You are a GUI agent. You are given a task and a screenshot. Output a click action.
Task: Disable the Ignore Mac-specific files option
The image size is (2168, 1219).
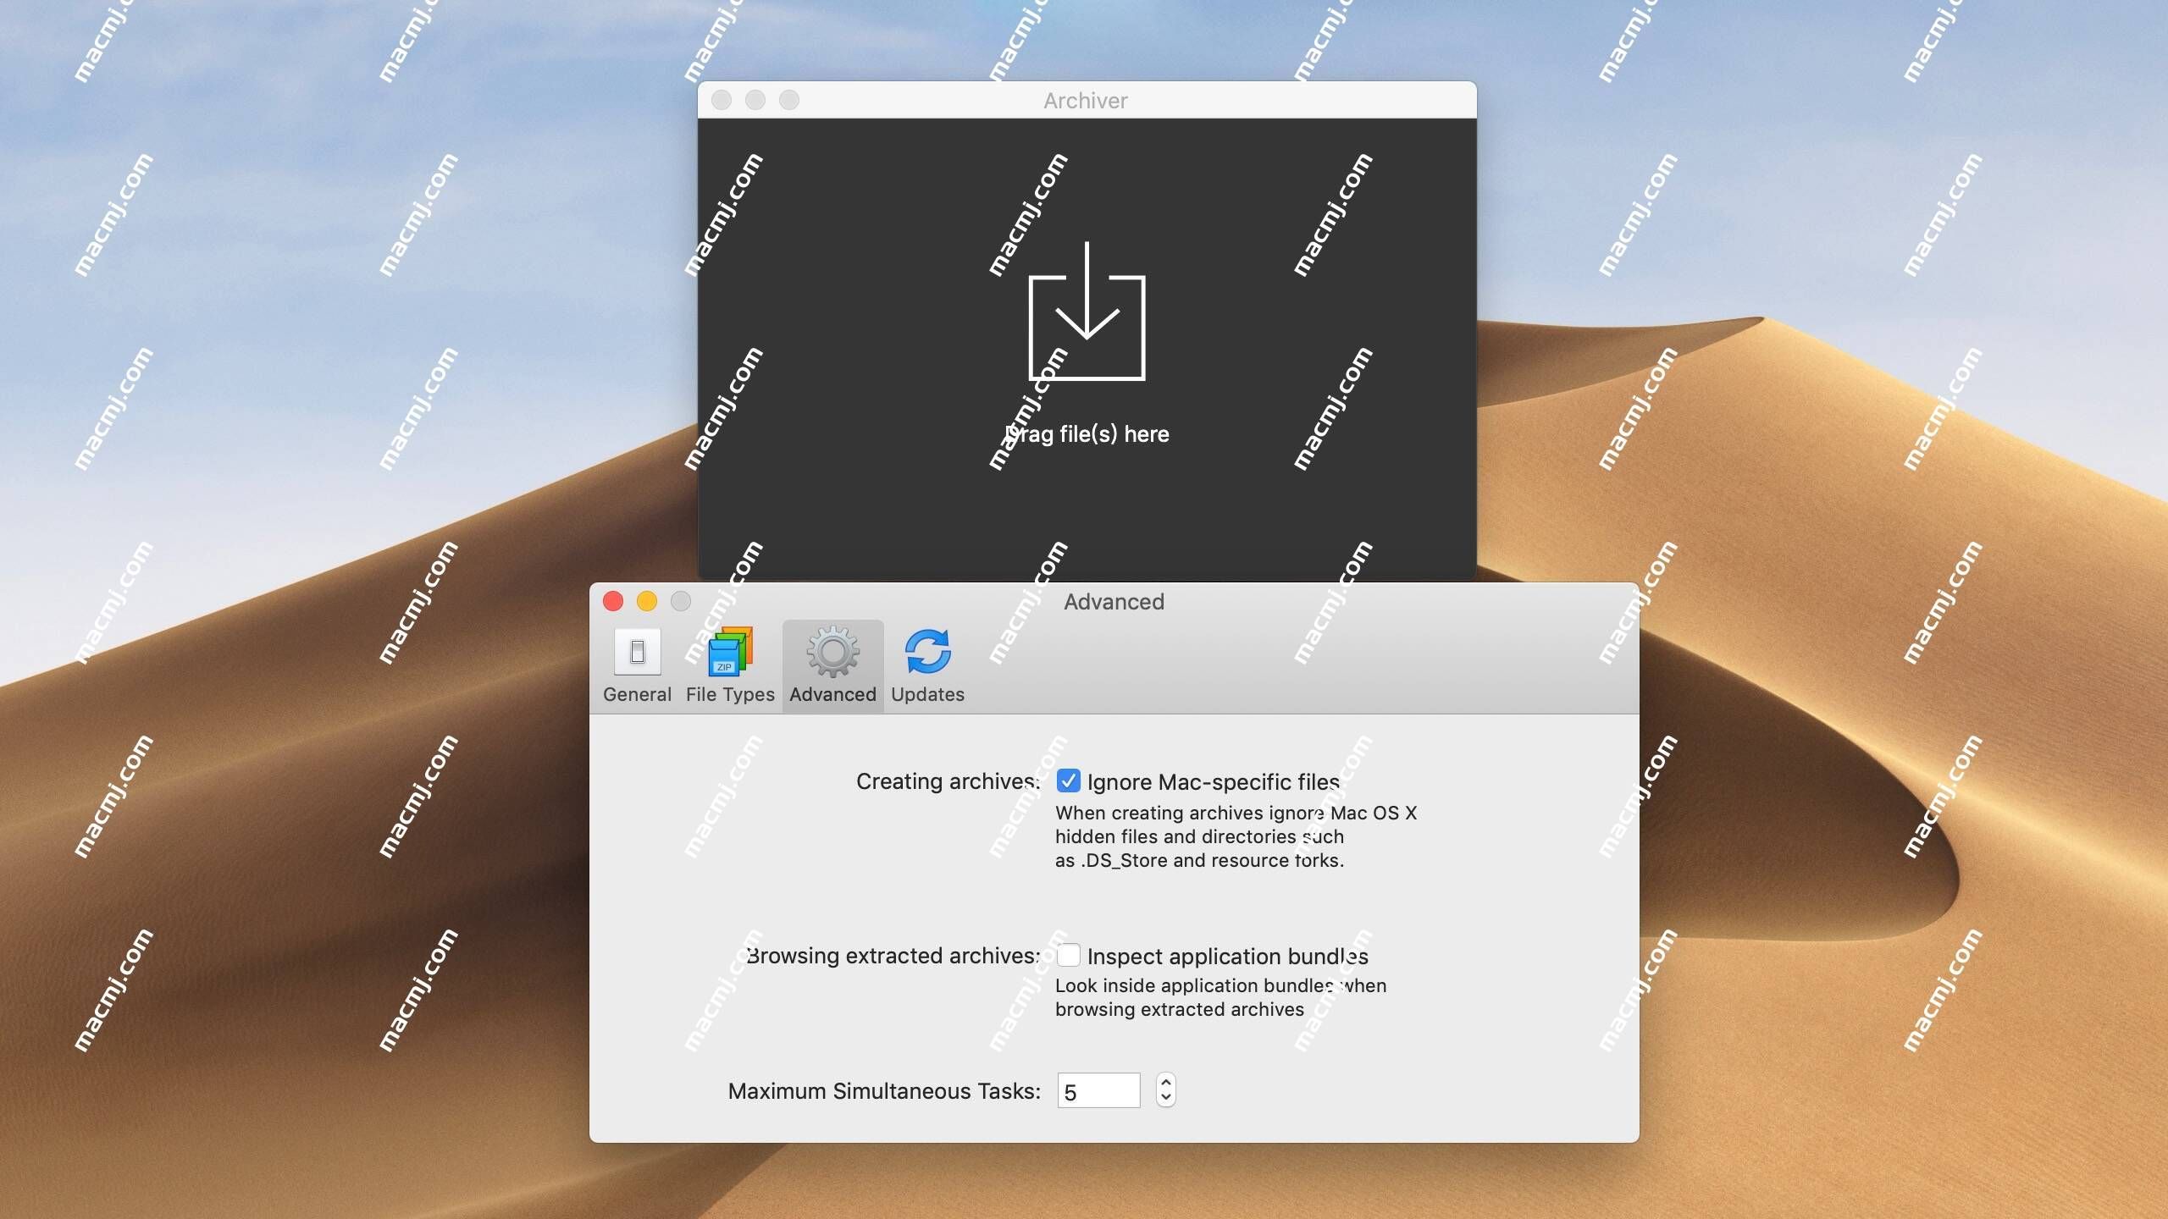1068,780
